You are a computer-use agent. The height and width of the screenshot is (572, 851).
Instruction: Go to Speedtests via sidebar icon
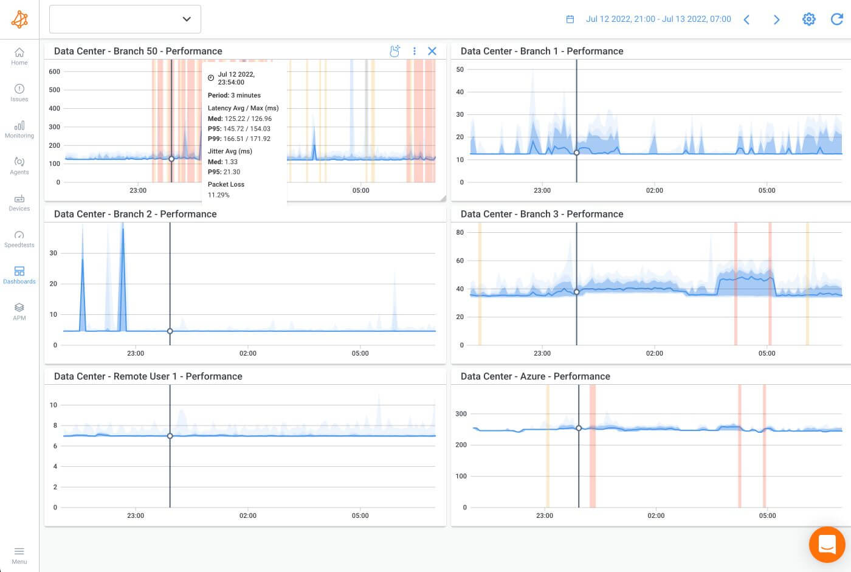(x=19, y=238)
